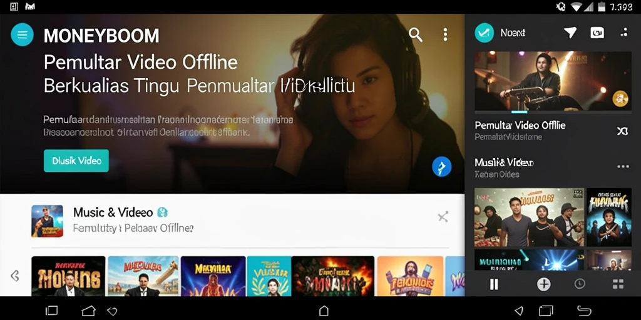Open side panel three-dot overflow menu

[x=624, y=32]
